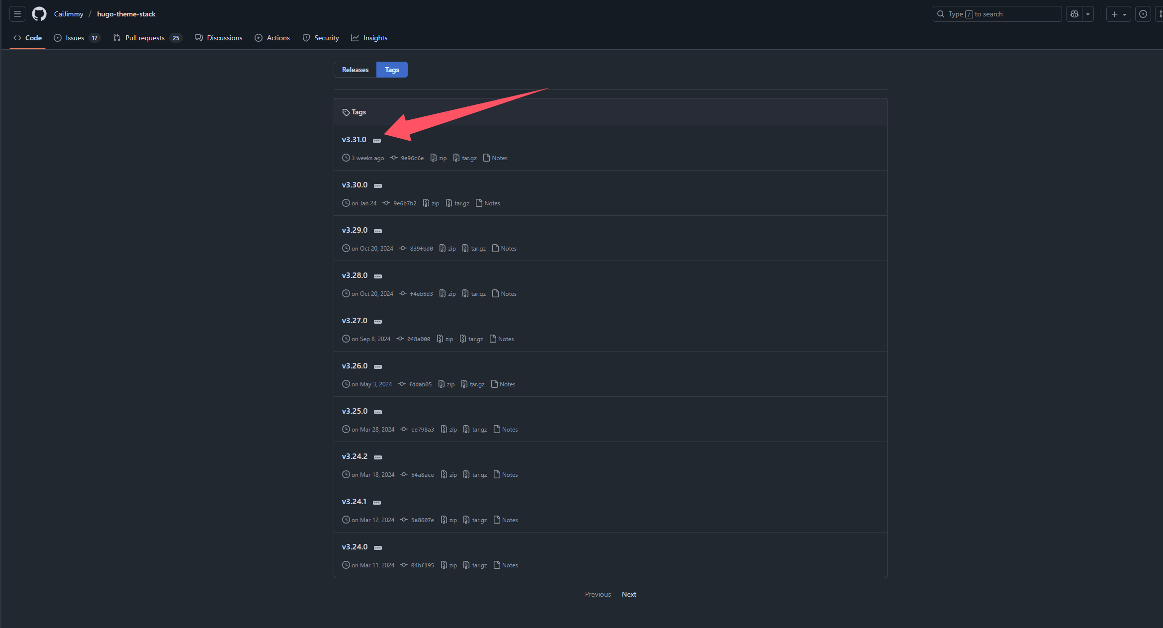The height and width of the screenshot is (628, 1163).
Task: Open the create new plus dropdown
Action: coord(1118,14)
